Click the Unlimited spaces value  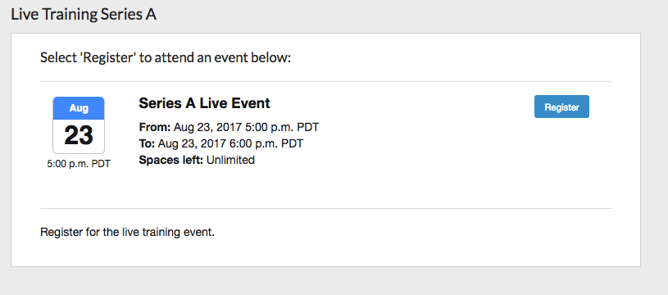(230, 160)
